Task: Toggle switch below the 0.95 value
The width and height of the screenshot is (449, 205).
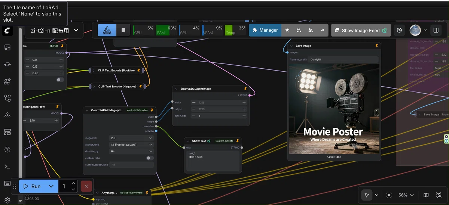Action: (60, 80)
